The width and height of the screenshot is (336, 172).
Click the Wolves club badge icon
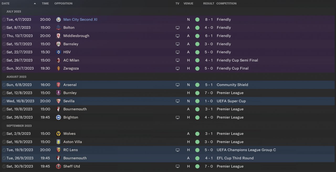(x=59, y=134)
